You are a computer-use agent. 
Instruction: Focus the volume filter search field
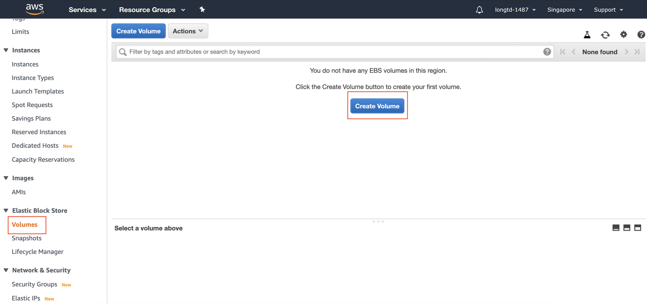click(x=333, y=52)
